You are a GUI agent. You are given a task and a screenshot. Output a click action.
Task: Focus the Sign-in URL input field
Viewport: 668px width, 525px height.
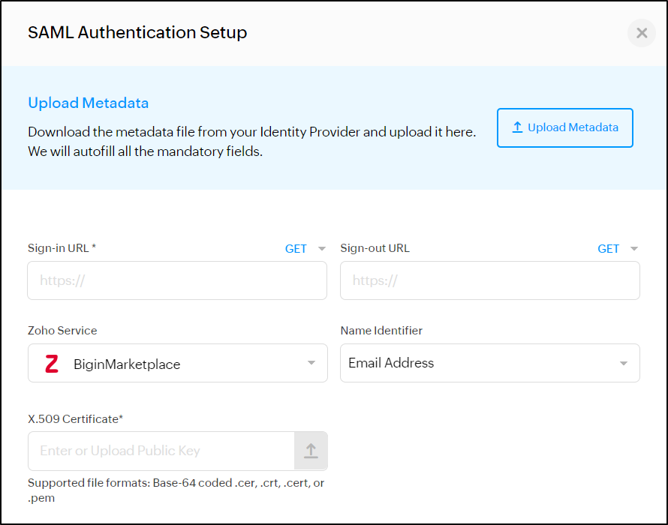[177, 280]
